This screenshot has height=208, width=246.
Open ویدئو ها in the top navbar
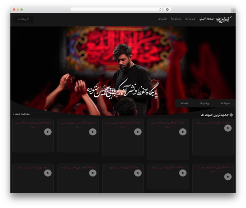click(176, 19)
